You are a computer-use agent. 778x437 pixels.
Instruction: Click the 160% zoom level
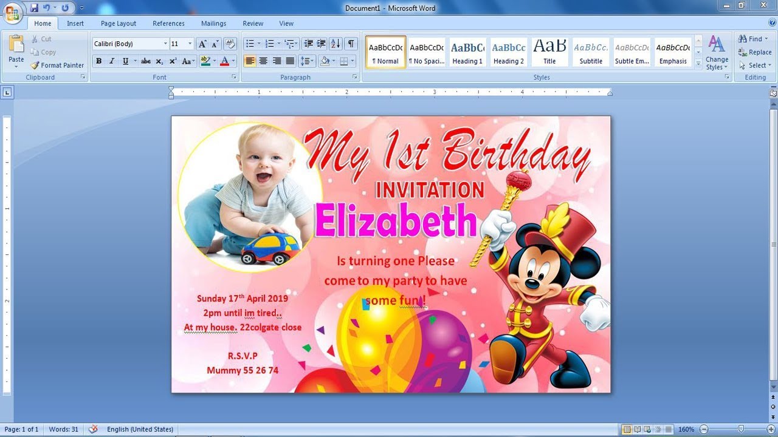click(x=686, y=429)
